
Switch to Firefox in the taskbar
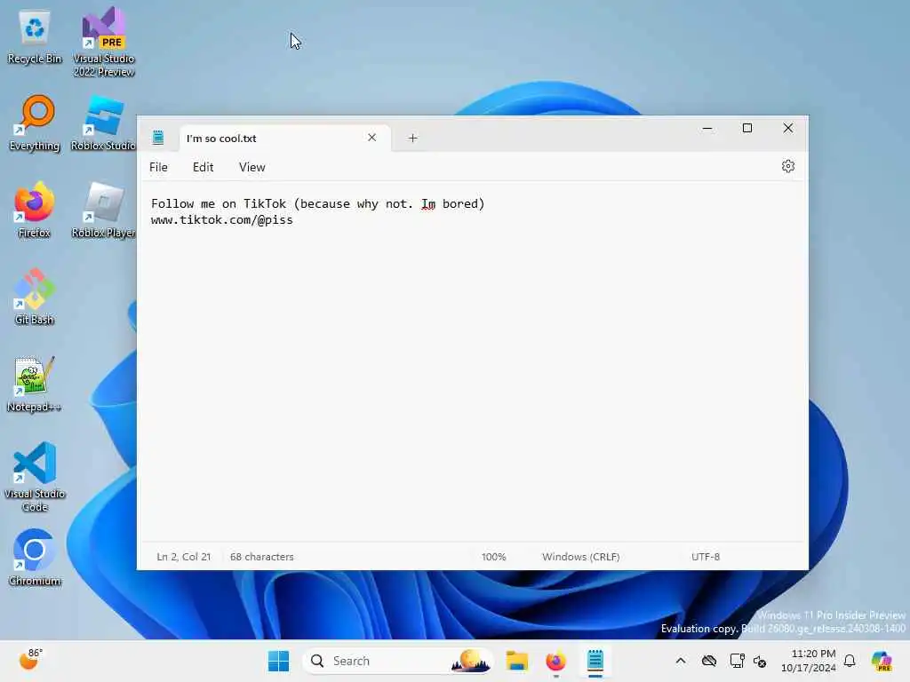point(555,661)
